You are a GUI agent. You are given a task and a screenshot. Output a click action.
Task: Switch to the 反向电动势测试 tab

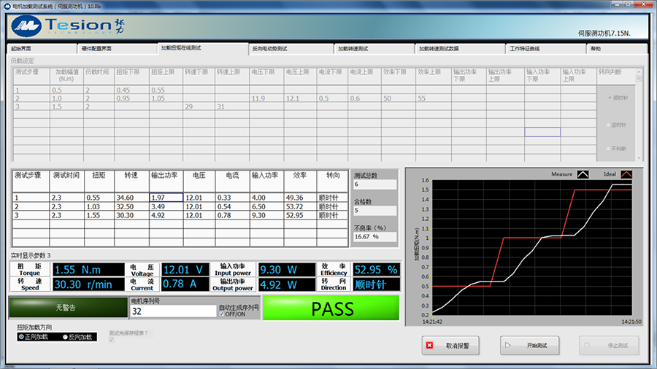click(270, 49)
